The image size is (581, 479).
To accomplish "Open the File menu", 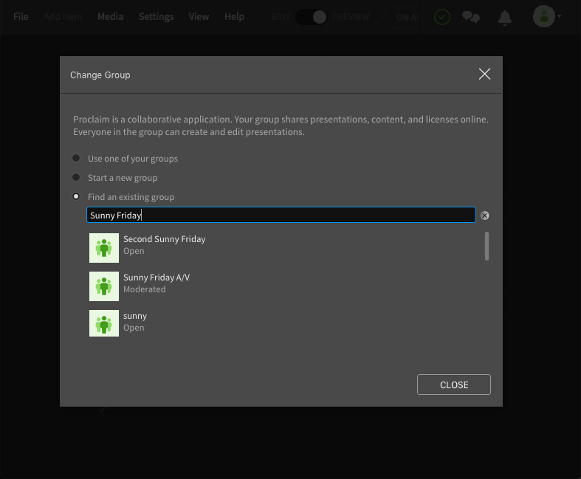I will click(x=21, y=17).
